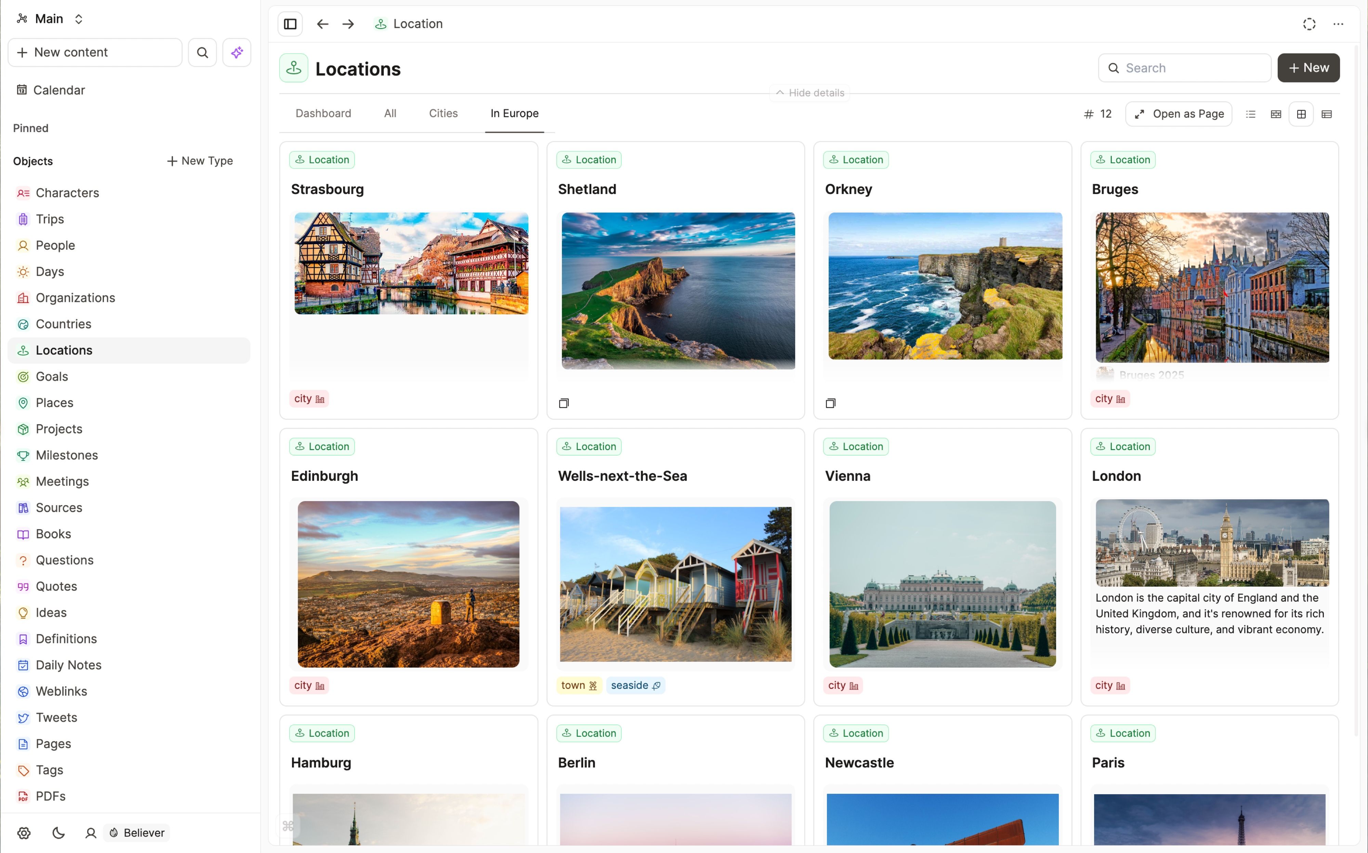The width and height of the screenshot is (1368, 853).
Task: Toggle the left sidebar panel
Action: click(x=289, y=24)
